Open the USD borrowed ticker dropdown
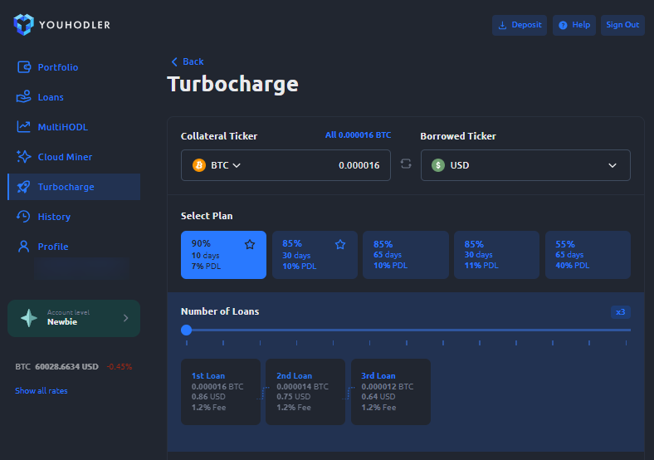This screenshot has height=460, width=654. [x=525, y=165]
